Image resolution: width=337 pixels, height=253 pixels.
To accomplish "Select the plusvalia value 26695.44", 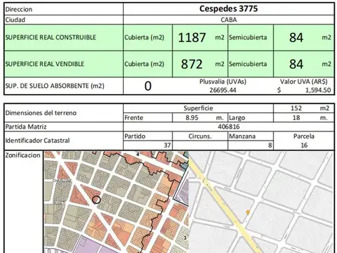I will tap(223, 90).
